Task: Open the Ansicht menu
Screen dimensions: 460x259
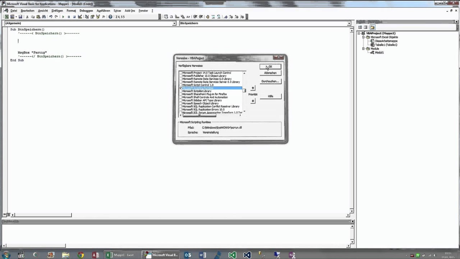Action: [x=43, y=11]
